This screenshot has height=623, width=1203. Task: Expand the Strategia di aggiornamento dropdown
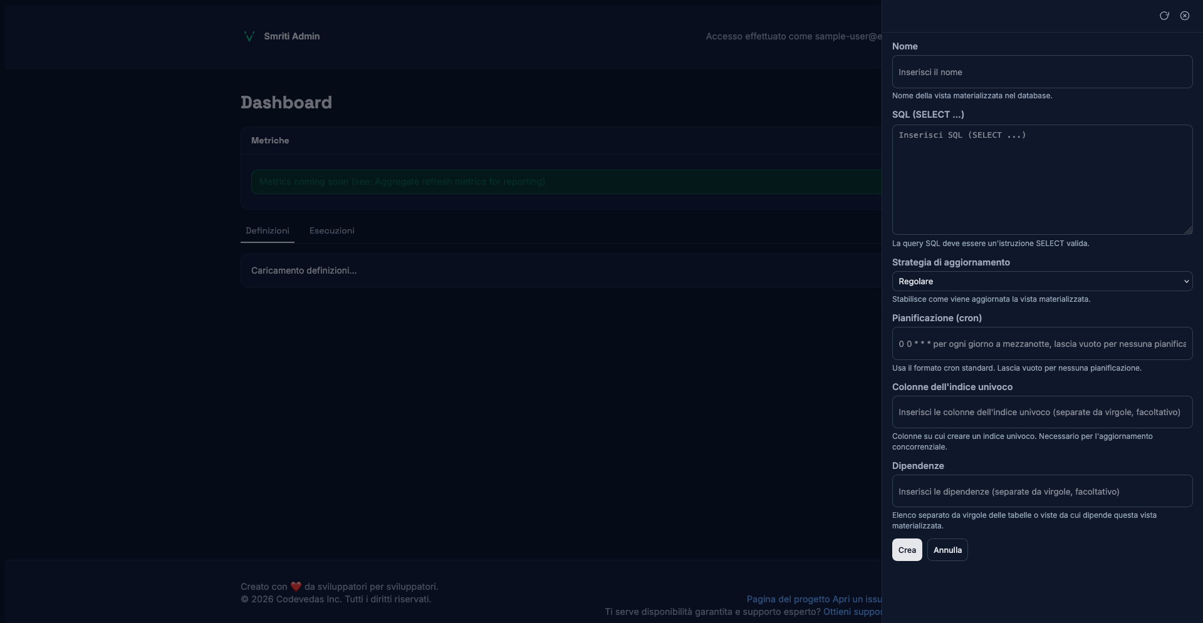[x=1042, y=281]
